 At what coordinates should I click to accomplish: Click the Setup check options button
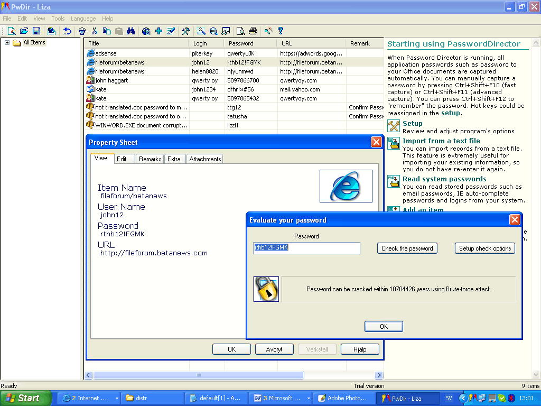(485, 248)
